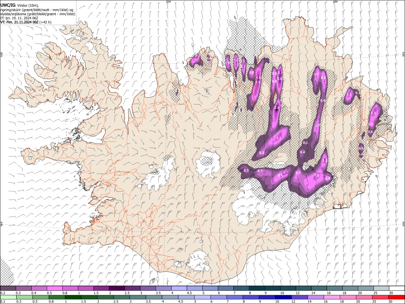Viewport: 405px width, 304px height.
Task: Pick the bright pink snow swatch between 0.5 and 0.8
Action: [x=55, y=288]
